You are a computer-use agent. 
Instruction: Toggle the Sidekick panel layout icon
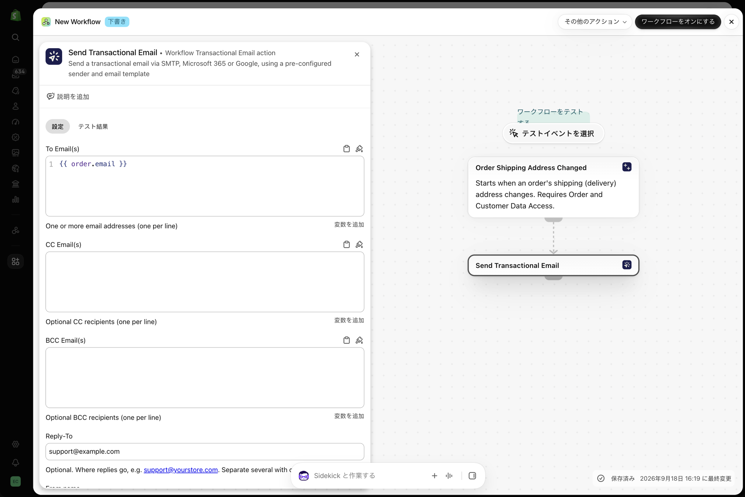tap(472, 476)
